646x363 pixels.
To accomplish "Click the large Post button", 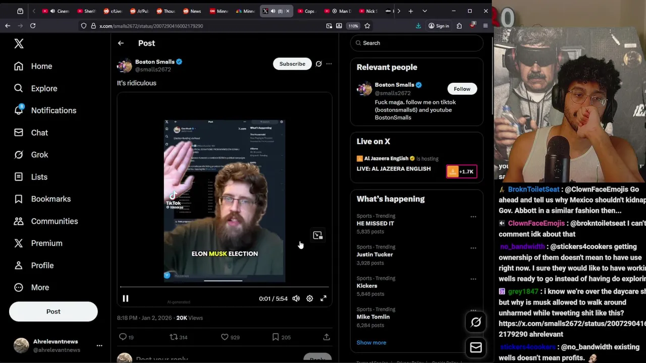I will (53, 312).
